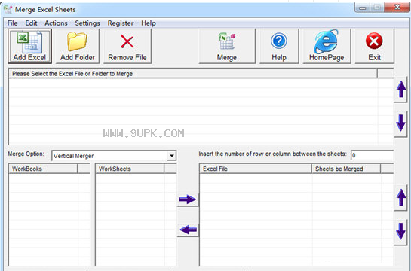Open the Help menu

point(149,23)
